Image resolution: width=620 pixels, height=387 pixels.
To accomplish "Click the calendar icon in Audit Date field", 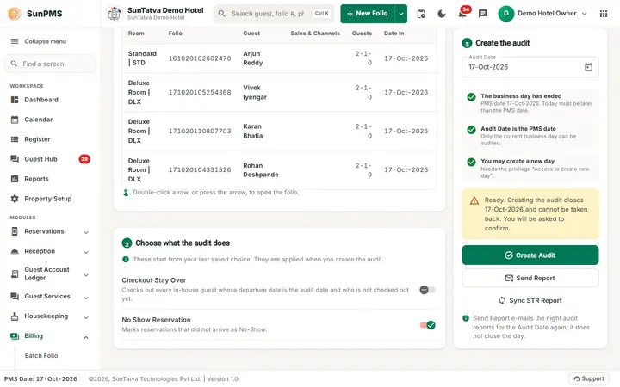I will (588, 67).
